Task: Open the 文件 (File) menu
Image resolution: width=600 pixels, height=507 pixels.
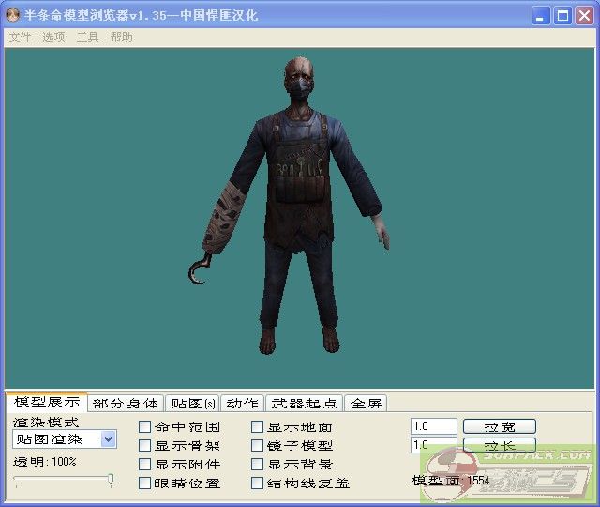Action: click(20, 38)
